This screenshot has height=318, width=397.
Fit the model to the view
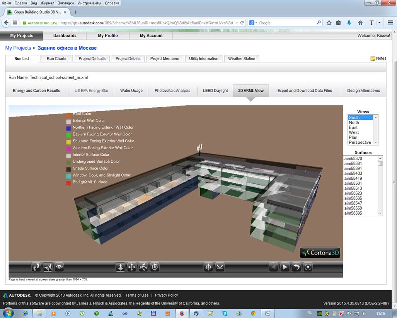[308, 267]
